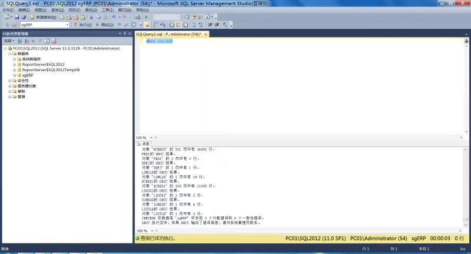Click Object Explorer connect server icon
This screenshot has height=254, width=471.
click(x=20, y=41)
